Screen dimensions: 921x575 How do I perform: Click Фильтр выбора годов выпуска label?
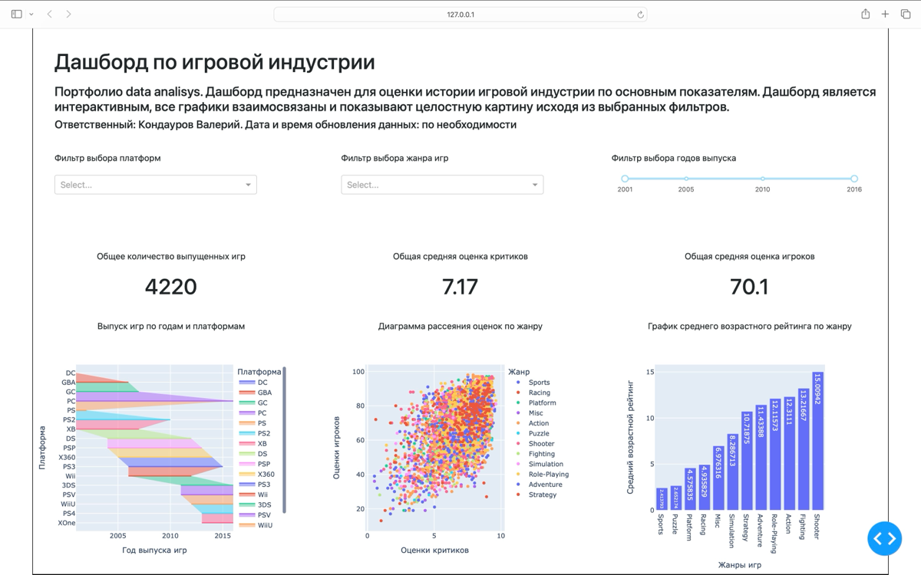point(674,158)
